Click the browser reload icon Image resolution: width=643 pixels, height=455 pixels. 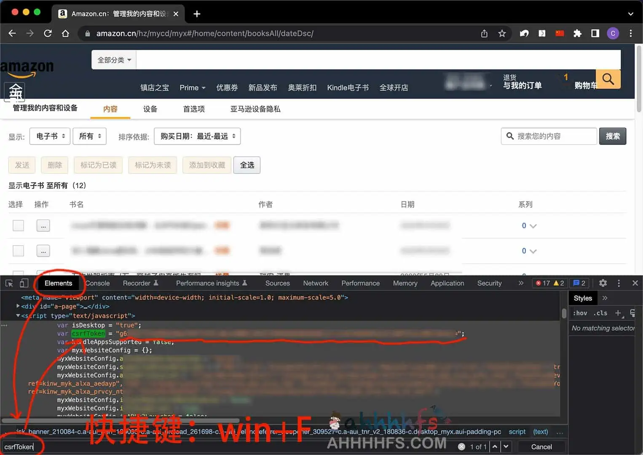click(x=48, y=33)
